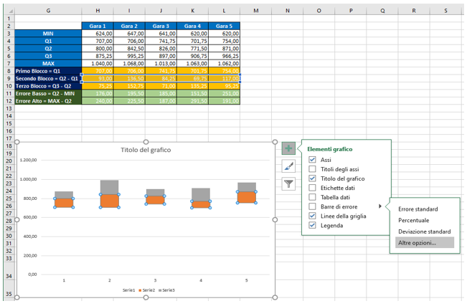467x306 pixels.
Task: Open the Chart Styles paintbrush button
Action: click(x=288, y=166)
